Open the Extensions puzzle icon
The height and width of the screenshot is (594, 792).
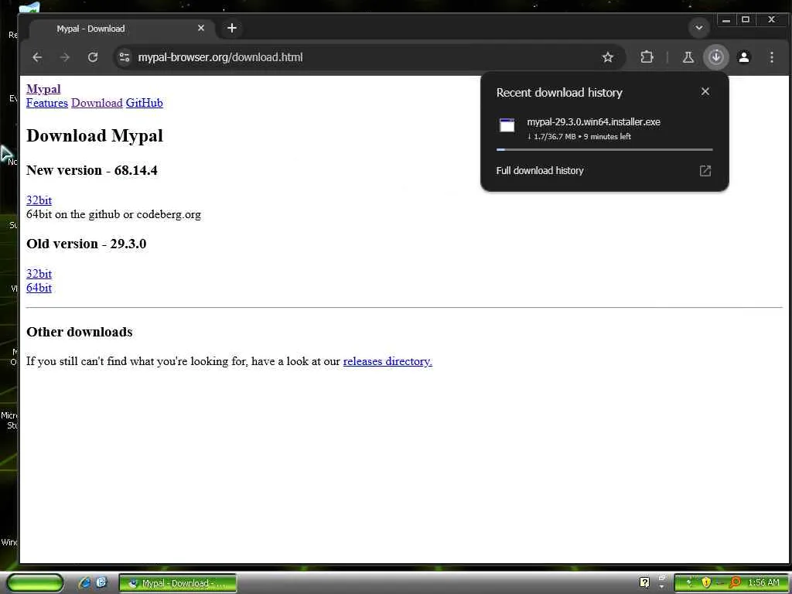coord(647,57)
